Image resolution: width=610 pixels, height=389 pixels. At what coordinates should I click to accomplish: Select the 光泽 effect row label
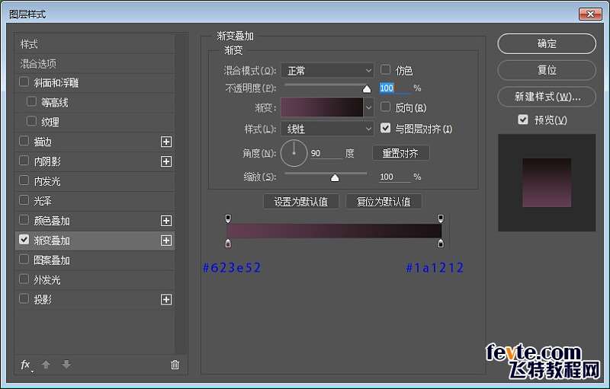pyautogui.click(x=43, y=201)
